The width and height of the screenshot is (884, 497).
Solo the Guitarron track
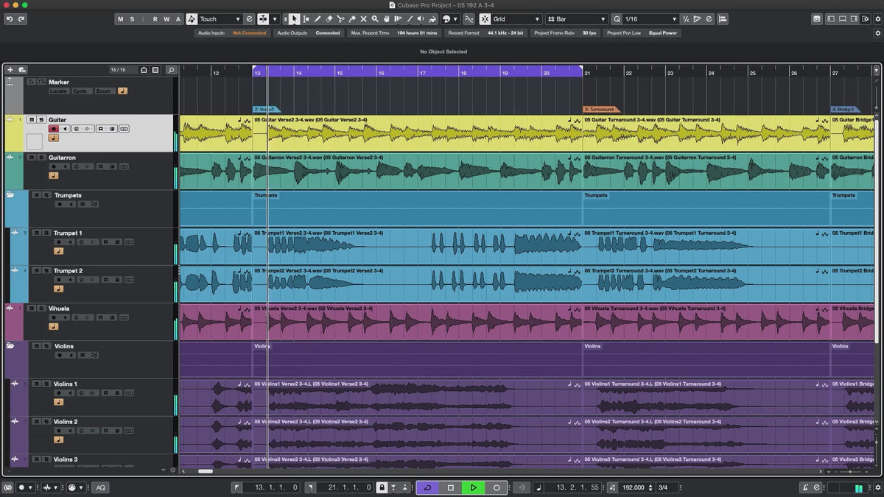click(41, 158)
